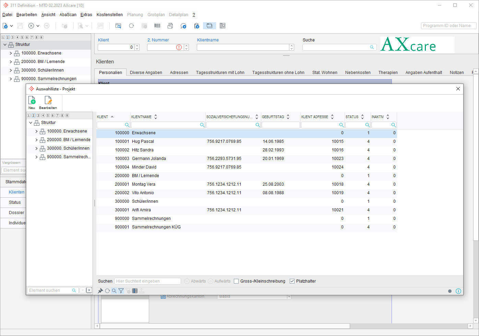Select row 200001 Montag Vera

(247, 184)
